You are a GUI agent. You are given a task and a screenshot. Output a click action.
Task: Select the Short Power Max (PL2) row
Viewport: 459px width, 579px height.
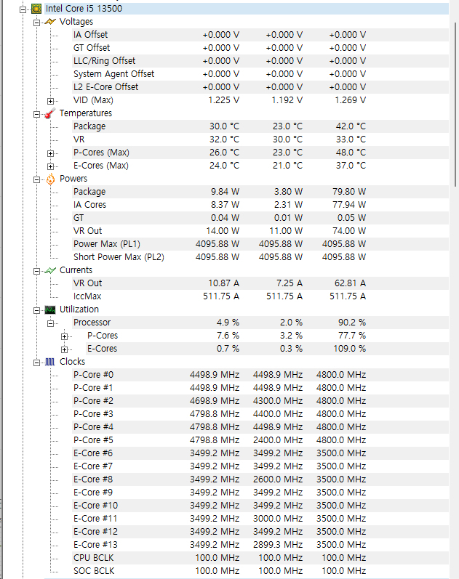tap(260, 257)
